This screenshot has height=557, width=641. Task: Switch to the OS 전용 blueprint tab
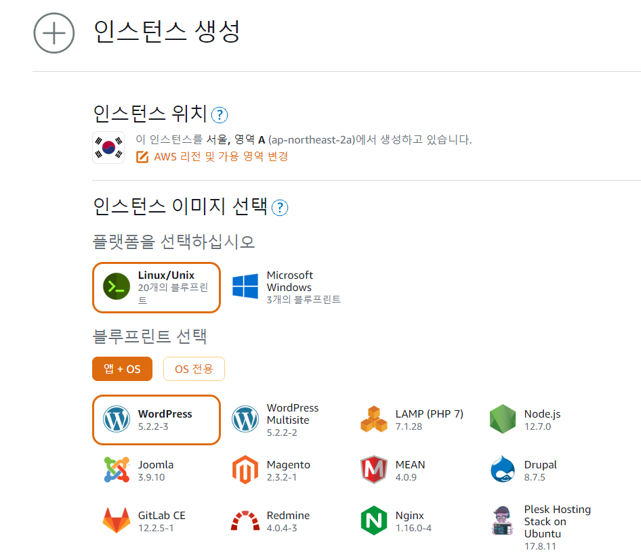(x=194, y=369)
